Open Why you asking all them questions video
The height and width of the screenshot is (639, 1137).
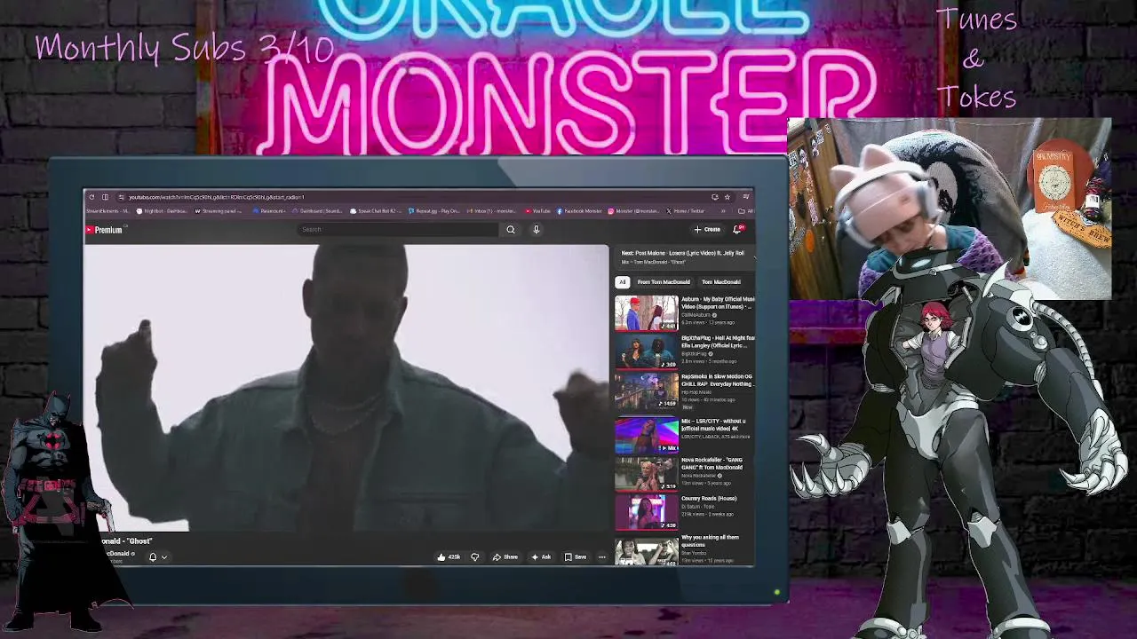point(646,550)
